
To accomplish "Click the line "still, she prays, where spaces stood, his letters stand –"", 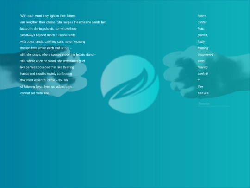I will point(58,55).
